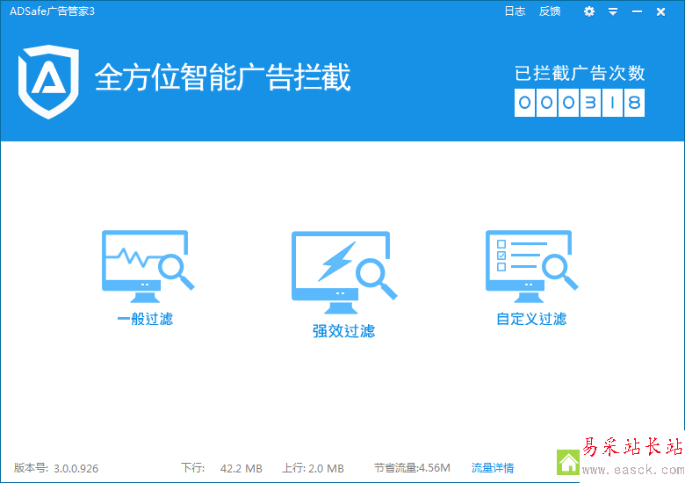
Task: Select the 强效过滤 lightning monitor icon
Action: tap(344, 272)
